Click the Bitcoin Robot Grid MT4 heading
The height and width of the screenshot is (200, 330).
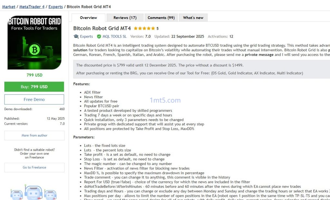point(102,28)
